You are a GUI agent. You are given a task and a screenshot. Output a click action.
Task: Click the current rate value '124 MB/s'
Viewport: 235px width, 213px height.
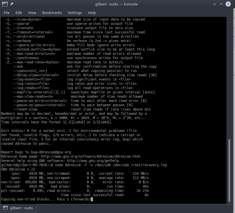pyautogui.click(x=141, y=174)
